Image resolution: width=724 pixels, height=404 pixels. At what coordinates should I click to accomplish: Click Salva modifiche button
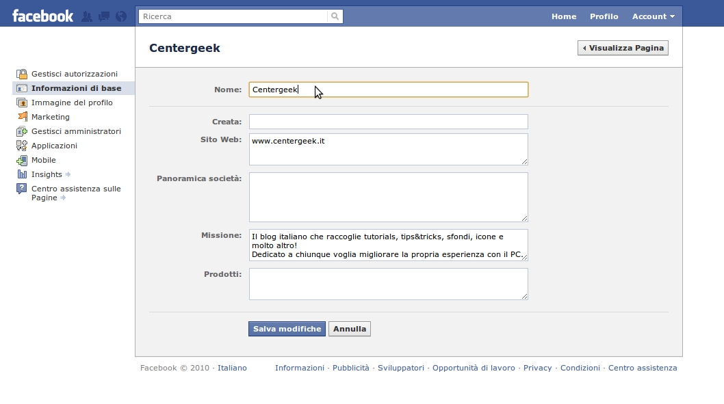pyautogui.click(x=287, y=329)
